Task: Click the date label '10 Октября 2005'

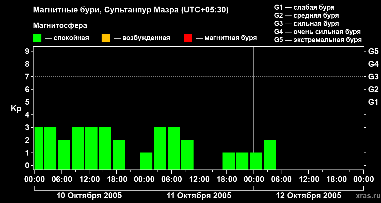Action: click(x=89, y=196)
